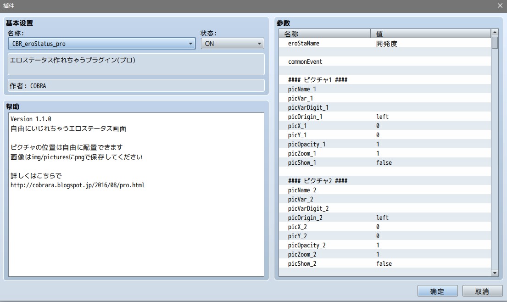507x302 pixels.
Task: Click the 作者: COBRA author field
Action: click(136, 86)
